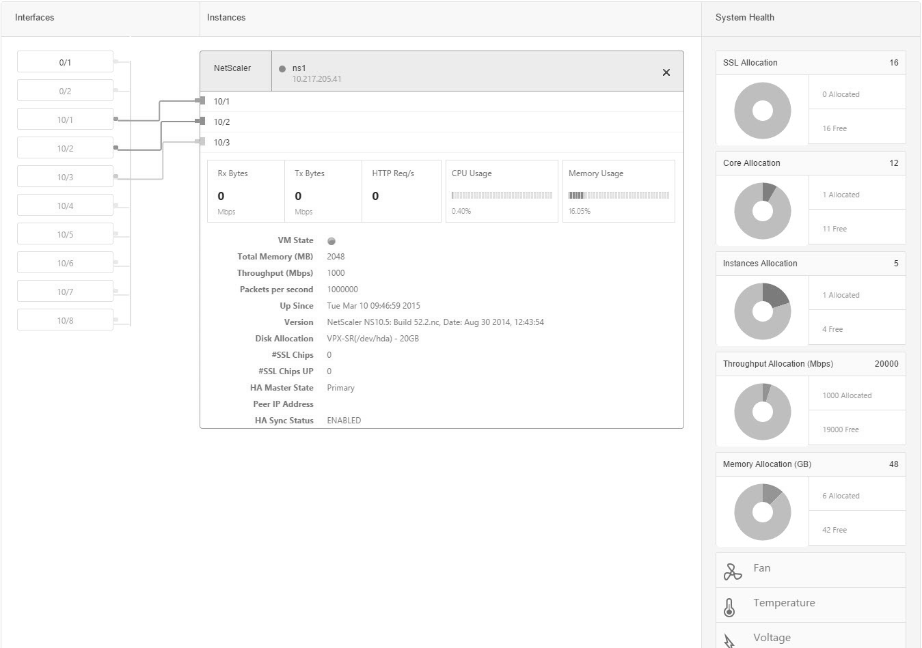
Task: Select interface 10/7
Action: pos(65,291)
